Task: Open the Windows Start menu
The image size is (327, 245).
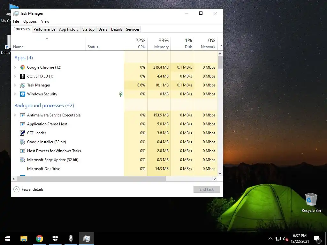Action: point(8,239)
